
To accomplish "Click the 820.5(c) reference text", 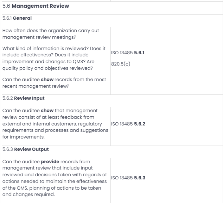I will pyautogui.click(x=121, y=64).
